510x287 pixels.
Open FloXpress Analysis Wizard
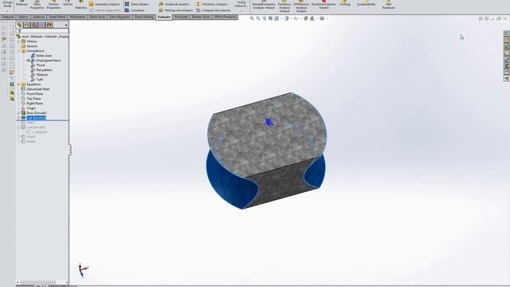[284, 6]
